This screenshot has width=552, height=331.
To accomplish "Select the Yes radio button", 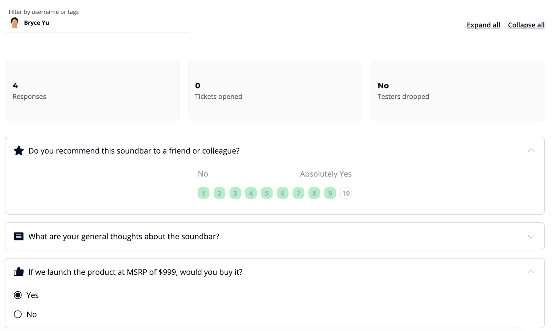I will [18, 295].
